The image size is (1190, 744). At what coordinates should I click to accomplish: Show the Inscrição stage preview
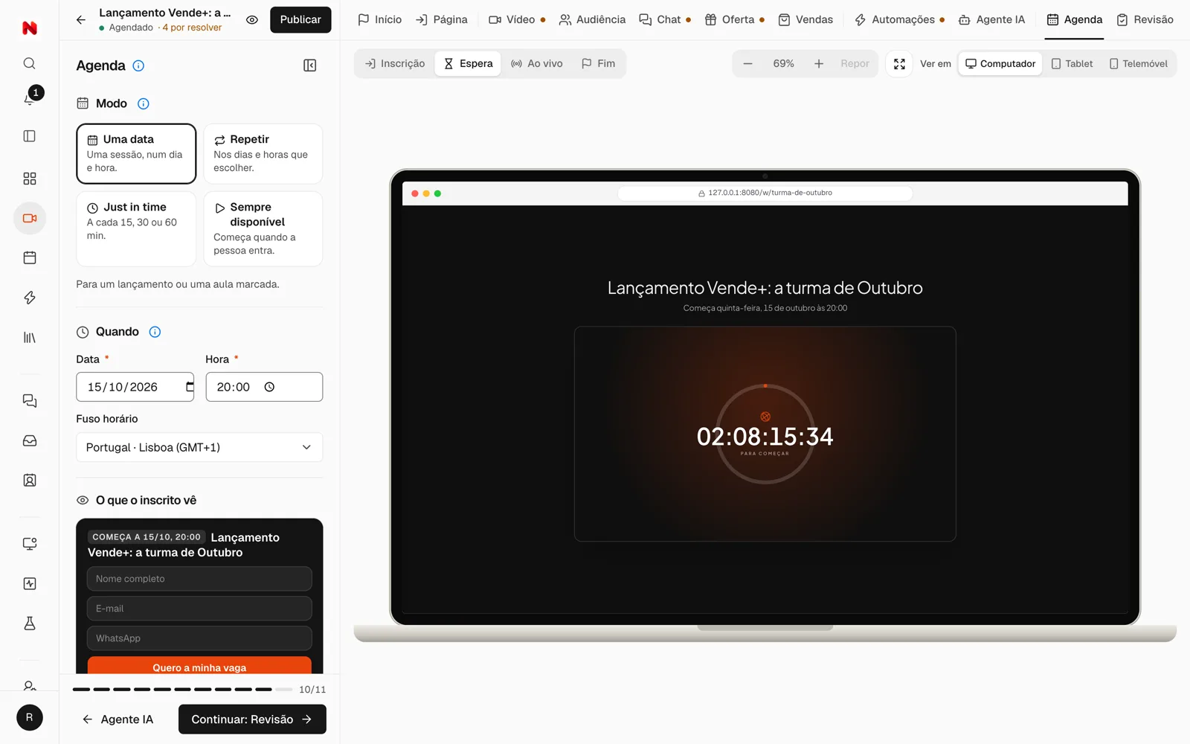click(x=395, y=64)
